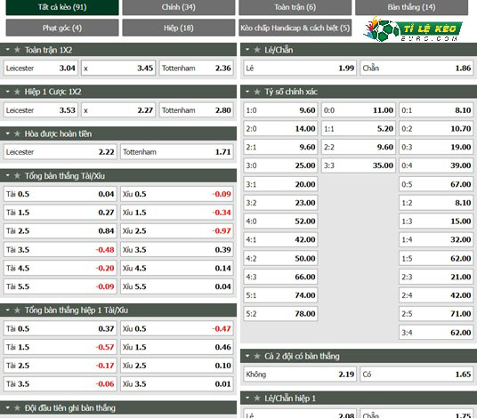Favorite the Lẻ/Chẵn section star

(x=257, y=50)
